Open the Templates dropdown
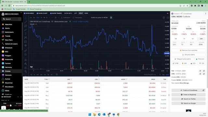Viewport: 208px width, 117px height. coord(77,18)
